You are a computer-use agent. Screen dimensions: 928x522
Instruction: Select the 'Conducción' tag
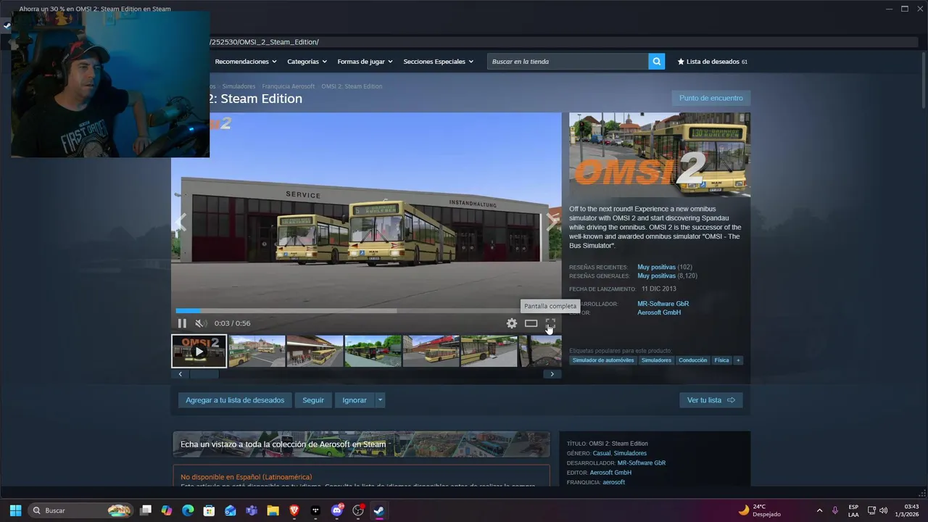coord(692,360)
